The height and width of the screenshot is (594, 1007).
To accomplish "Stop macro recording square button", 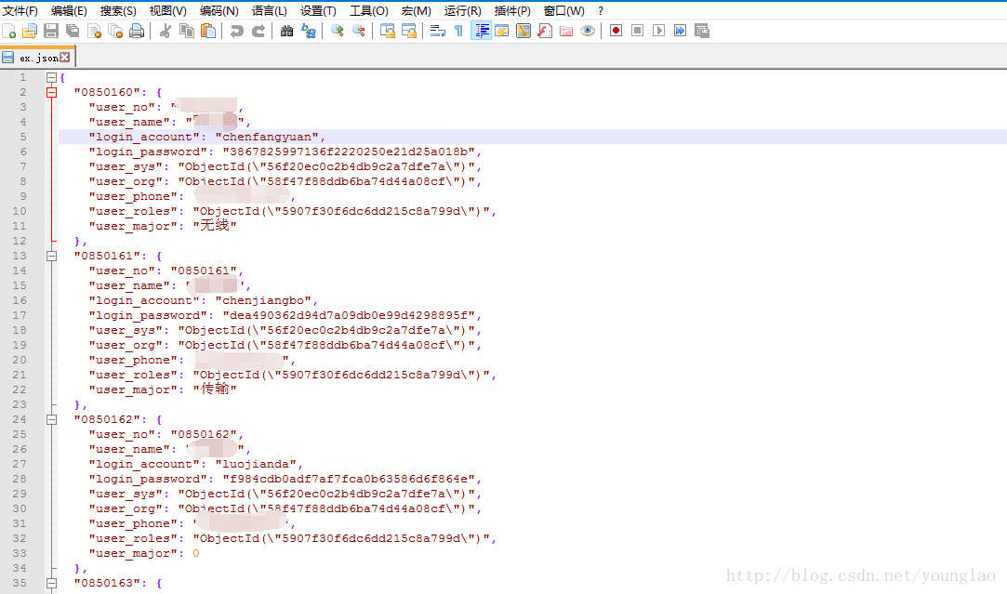I will [637, 31].
